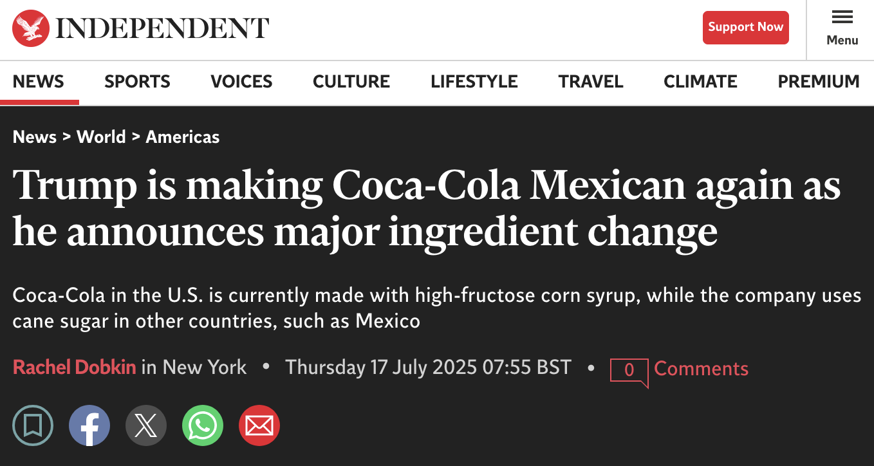Click the Support Now button
This screenshot has width=874, height=466.
pyautogui.click(x=745, y=28)
